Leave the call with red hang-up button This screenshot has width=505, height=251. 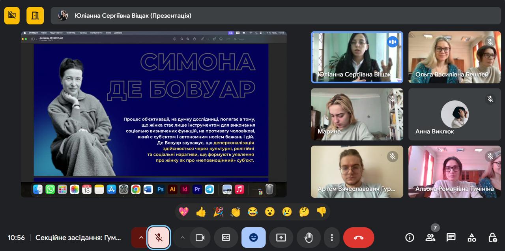pyautogui.click(x=358, y=237)
